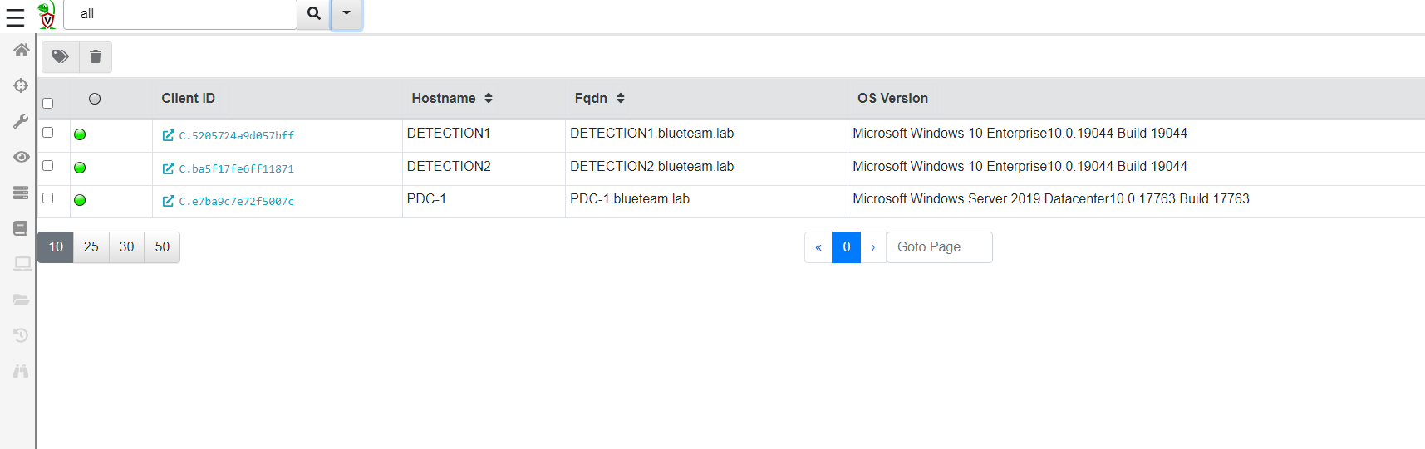Screen dimensions: 1425x449
Task: Open Server Events eye icon
Action: (21, 157)
